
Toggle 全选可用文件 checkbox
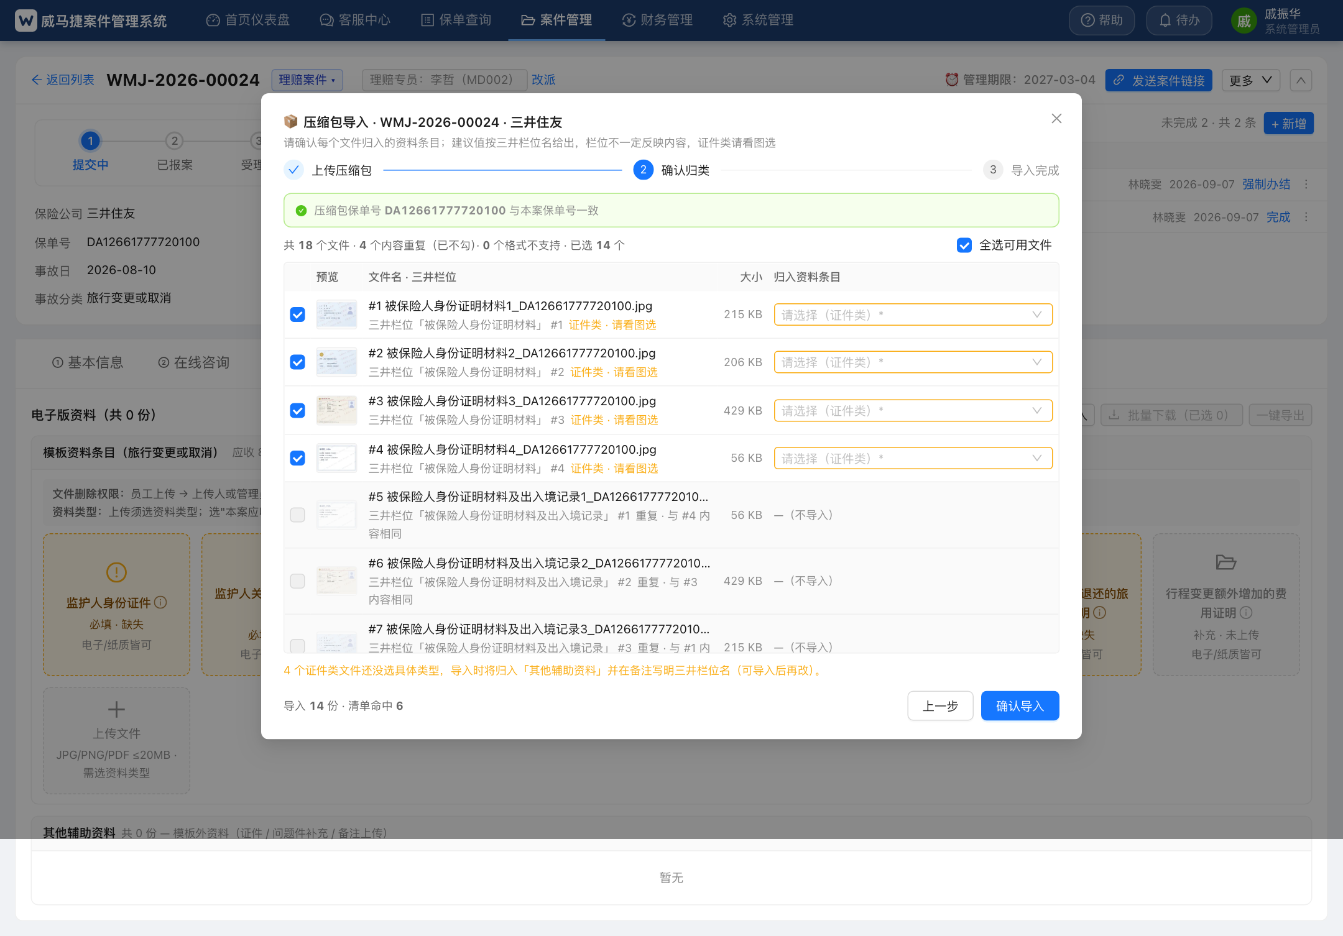pyautogui.click(x=964, y=245)
